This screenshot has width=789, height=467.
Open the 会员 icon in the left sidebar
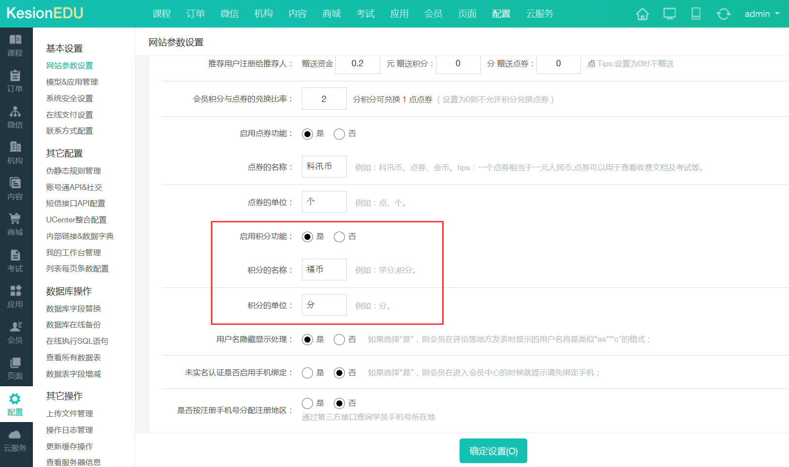(16, 332)
